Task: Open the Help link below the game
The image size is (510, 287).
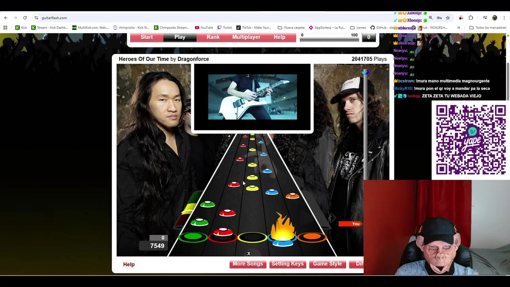Action: click(x=129, y=264)
